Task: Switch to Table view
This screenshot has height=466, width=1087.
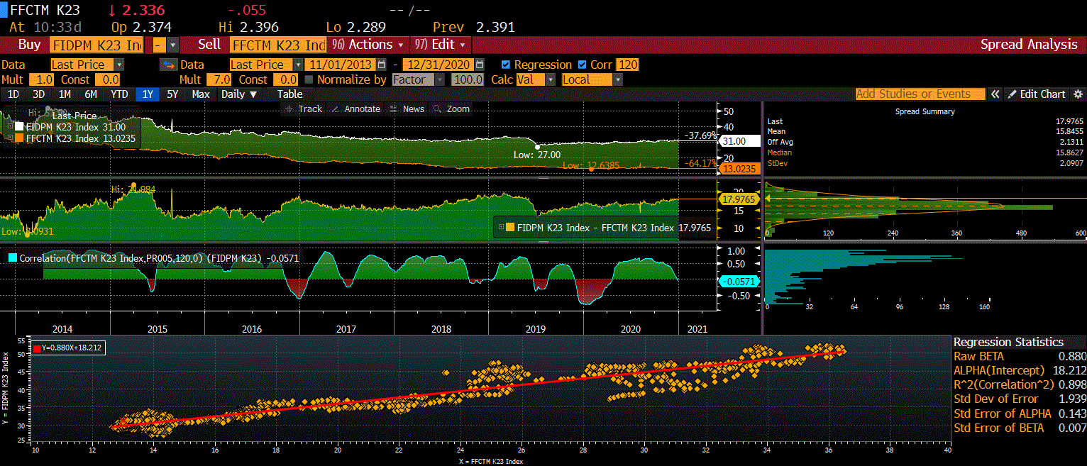Action: pyautogui.click(x=289, y=94)
